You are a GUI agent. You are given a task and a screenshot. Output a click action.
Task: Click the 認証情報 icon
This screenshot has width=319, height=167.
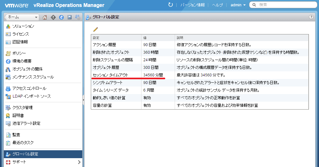point(8,42)
